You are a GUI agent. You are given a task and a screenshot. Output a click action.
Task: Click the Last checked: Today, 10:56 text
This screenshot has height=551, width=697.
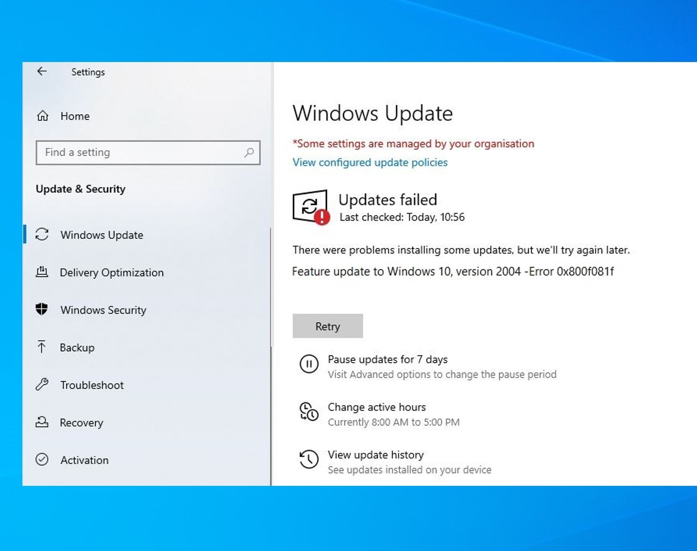pos(402,217)
